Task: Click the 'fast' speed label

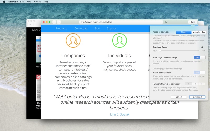Action: (203, 51)
